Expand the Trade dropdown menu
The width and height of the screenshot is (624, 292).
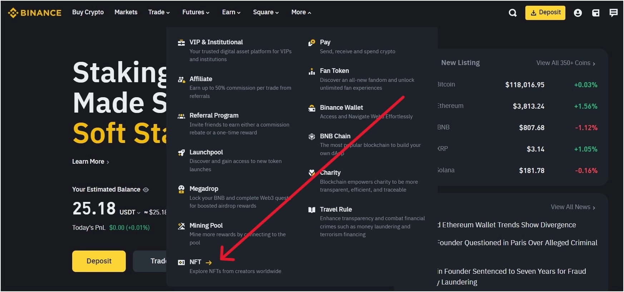159,12
